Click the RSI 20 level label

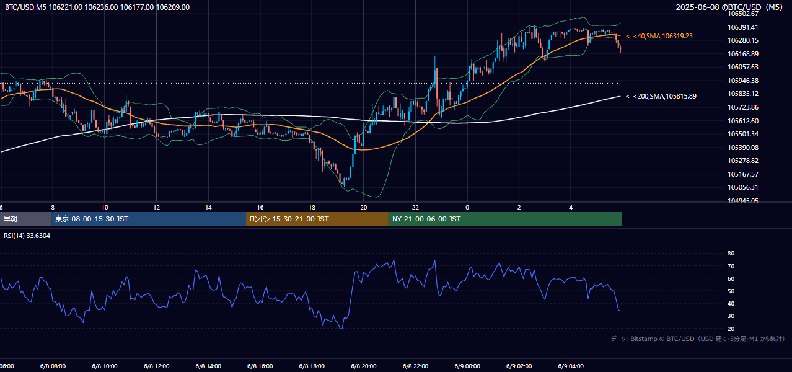pyautogui.click(x=731, y=329)
